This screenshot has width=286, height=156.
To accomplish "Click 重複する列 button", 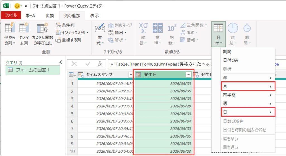I will pyautogui.click(x=68, y=40).
